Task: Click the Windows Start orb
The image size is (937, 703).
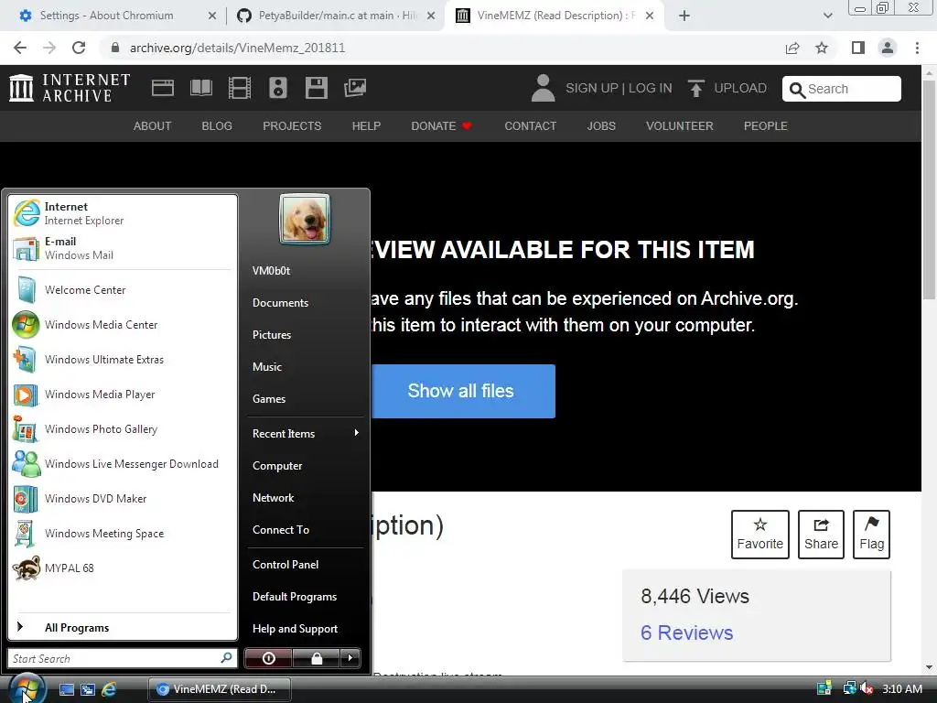Action: [27, 688]
